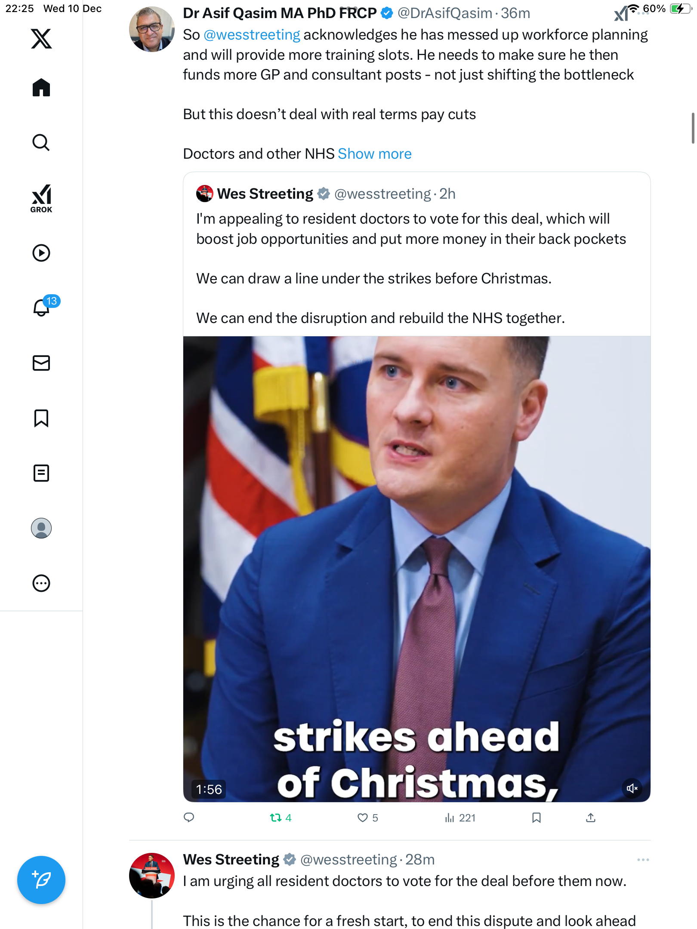Screen dimensions: 697x929
Task: Open profile from sidebar avatar
Action: (41, 528)
